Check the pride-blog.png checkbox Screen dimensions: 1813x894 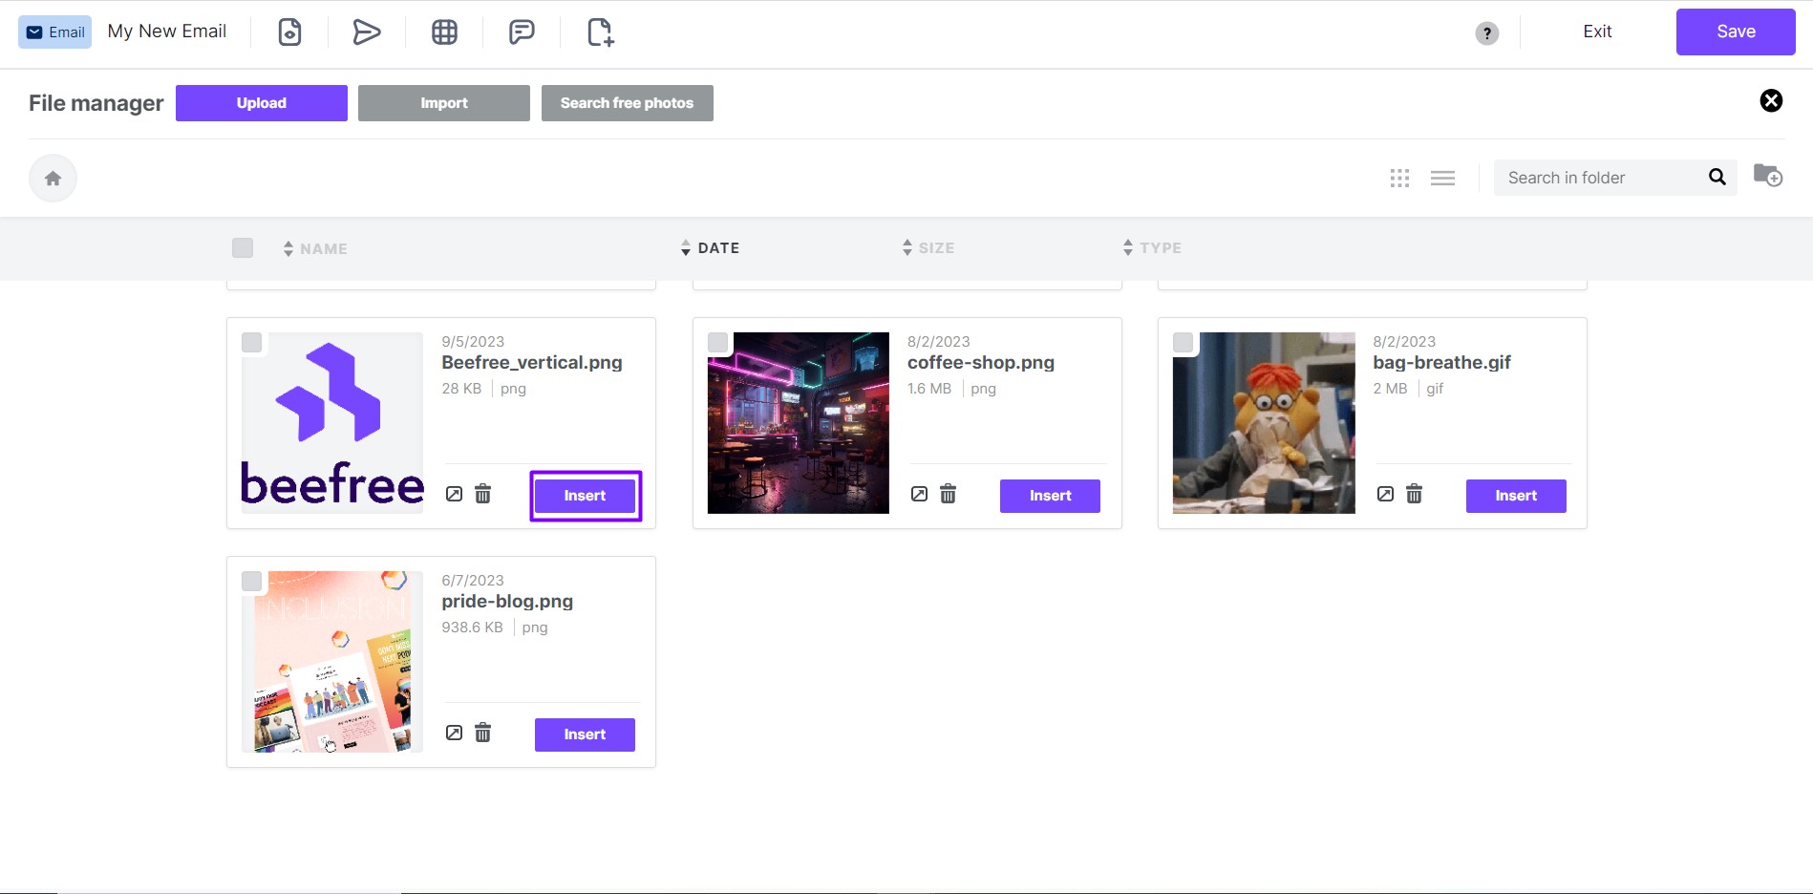click(x=251, y=582)
